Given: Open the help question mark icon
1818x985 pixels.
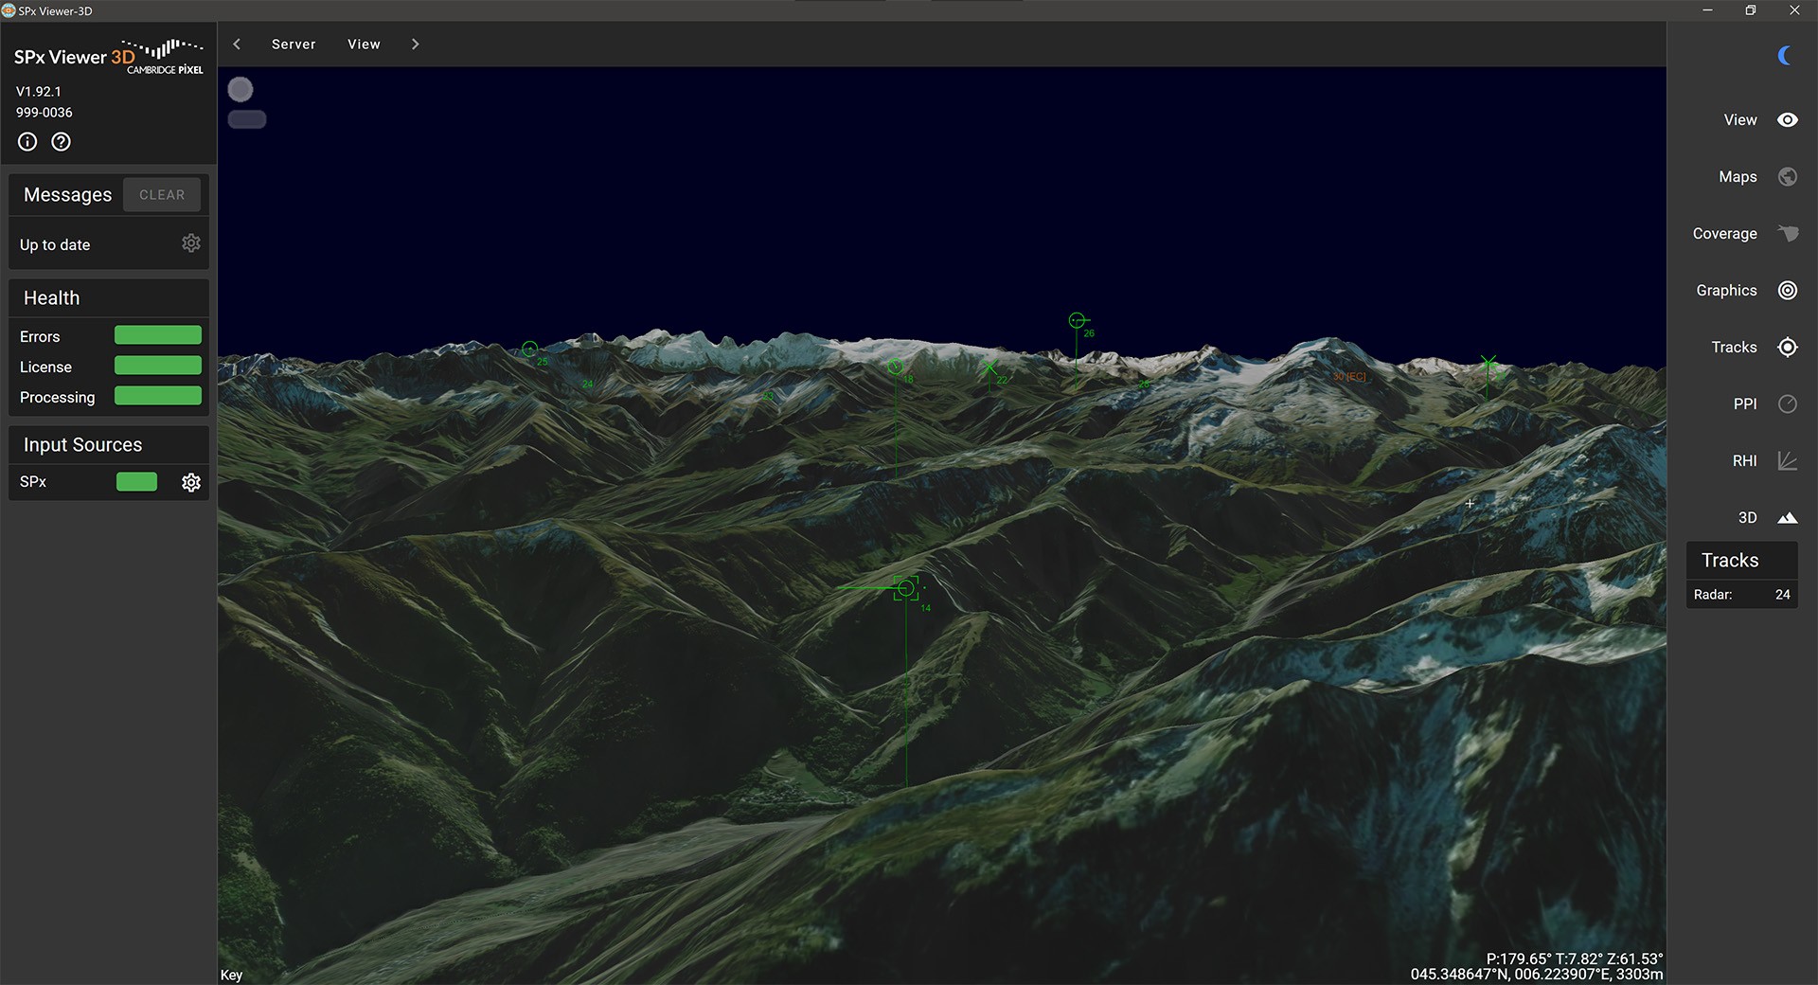Looking at the screenshot, I should click(61, 142).
